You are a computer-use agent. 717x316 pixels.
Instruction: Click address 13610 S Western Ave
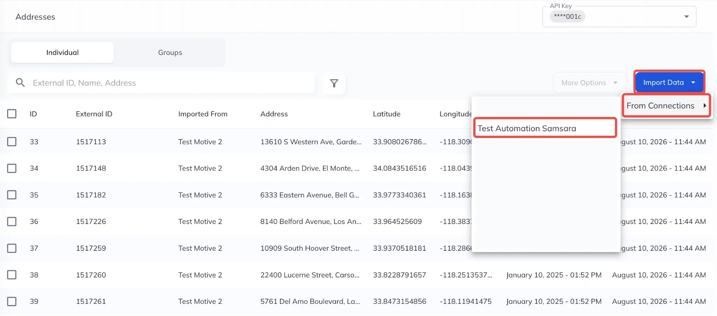click(x=311, y=142)
